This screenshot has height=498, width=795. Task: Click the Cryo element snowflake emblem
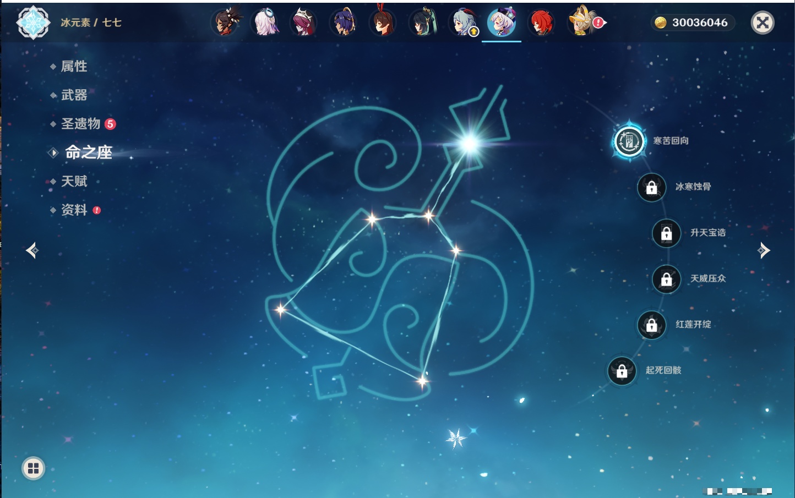pos(34,23)
